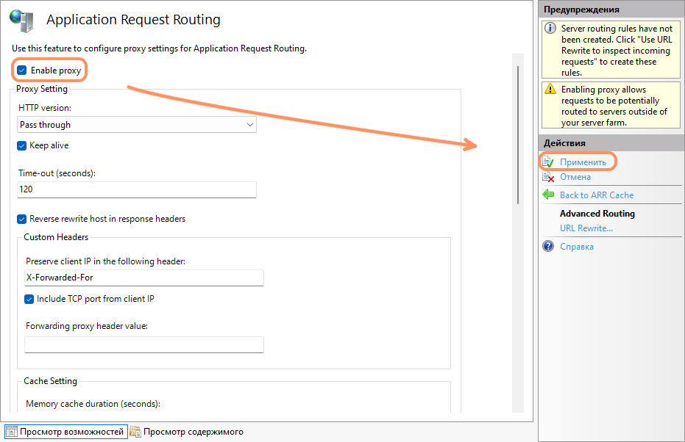Click the yellow warning triangle icon
Screen dimensions: 685x442
tap(550, 90)
